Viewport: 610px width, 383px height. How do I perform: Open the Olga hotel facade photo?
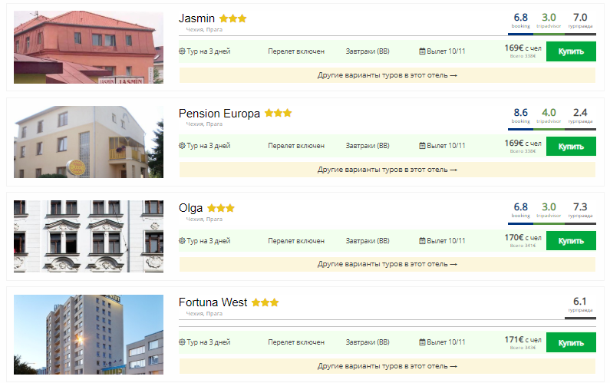coord(88,236)
